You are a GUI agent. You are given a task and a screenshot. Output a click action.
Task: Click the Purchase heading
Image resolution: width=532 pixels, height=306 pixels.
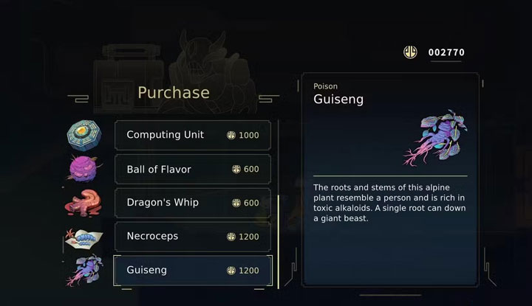(174, 92)
